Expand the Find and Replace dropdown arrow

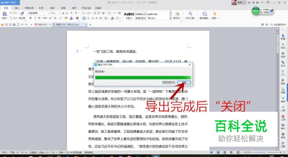pyautogui.click(x=209, y=18)
